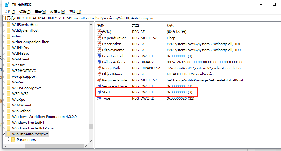The height and width of the screenshot is (151, 281).
Task: Expand the WdiServiceHost tree node
Action: point(4,25)
